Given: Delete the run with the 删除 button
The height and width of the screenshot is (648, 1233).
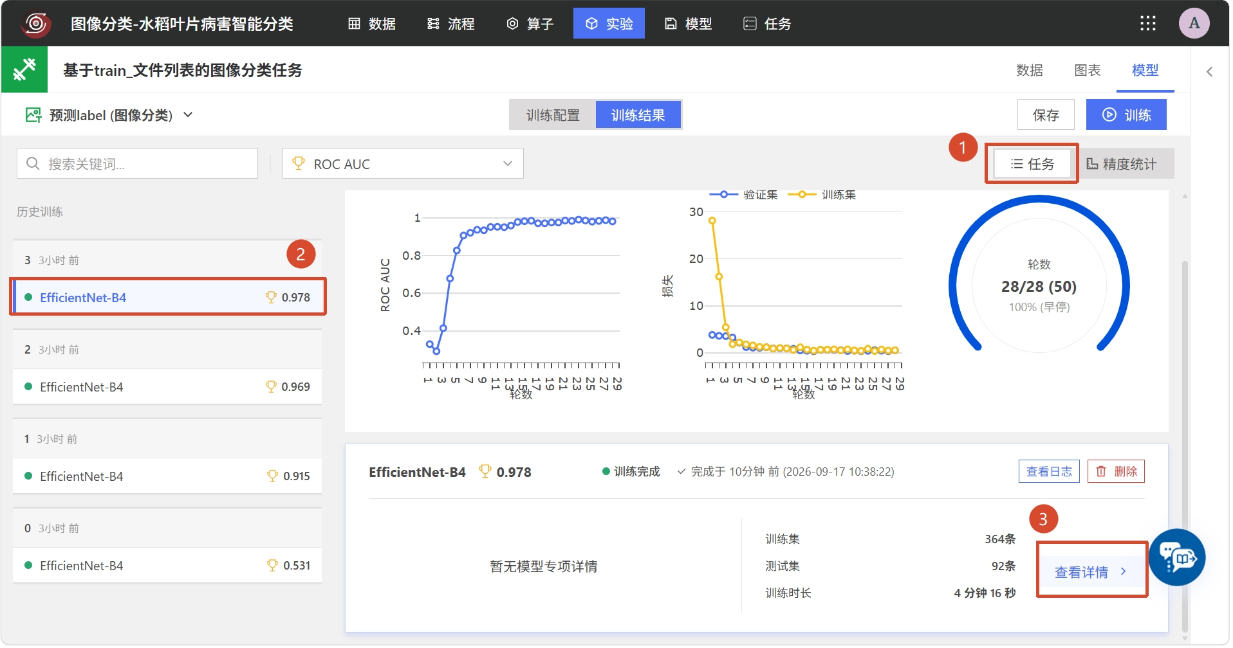Looking at the screenshot, I should [1116, 471].
